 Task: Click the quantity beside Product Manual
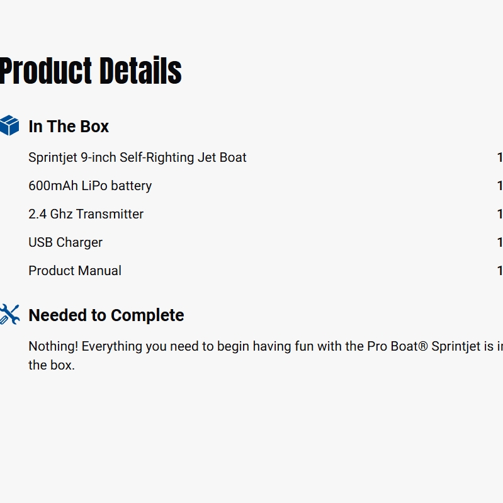(x=500, y=271)
